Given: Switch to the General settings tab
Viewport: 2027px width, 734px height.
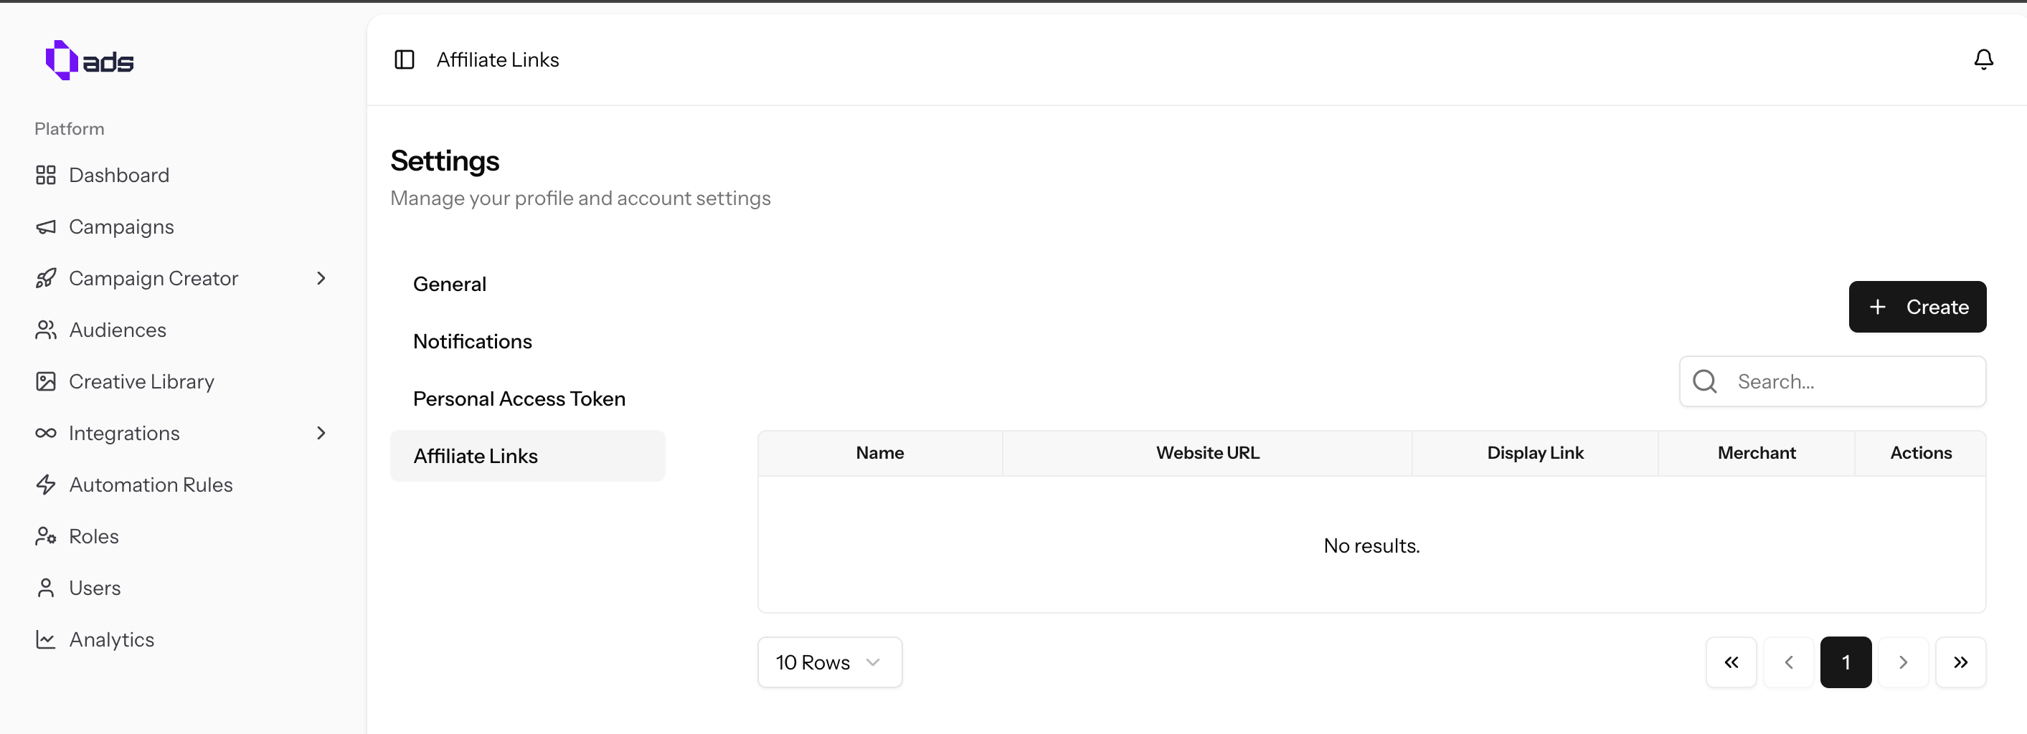Looking at the screenshot, I should pyautogui.click(x=449, y=283).
